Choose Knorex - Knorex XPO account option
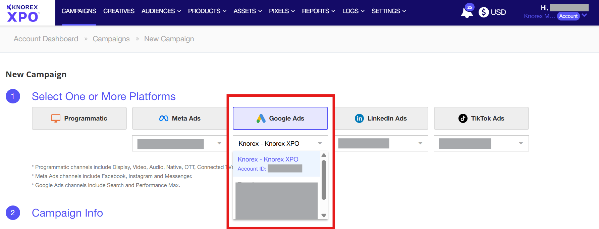Image resolution: width=599 pixels, height=229 pixels. pyautogui.click(x=277, y=164)
